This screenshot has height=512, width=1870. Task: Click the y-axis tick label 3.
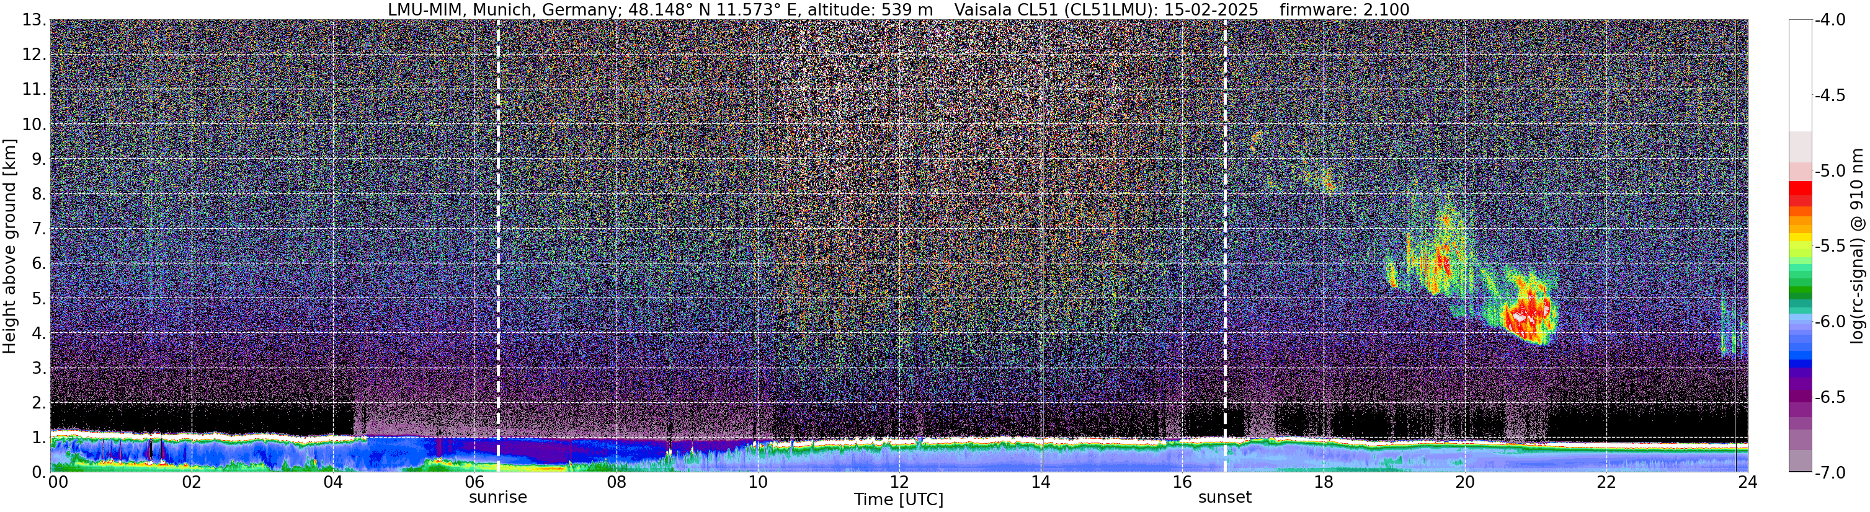coord(38,368)
